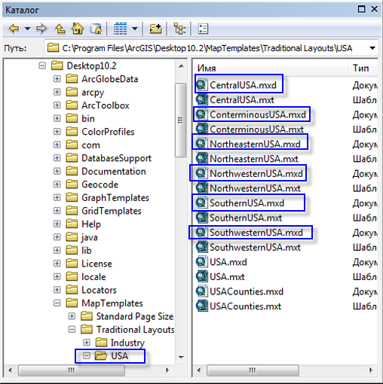Image resolution: width=383 pixels, height=384 pixels.
Task: Expand the ArcToolbox folder node
Action: coord(57,105)
